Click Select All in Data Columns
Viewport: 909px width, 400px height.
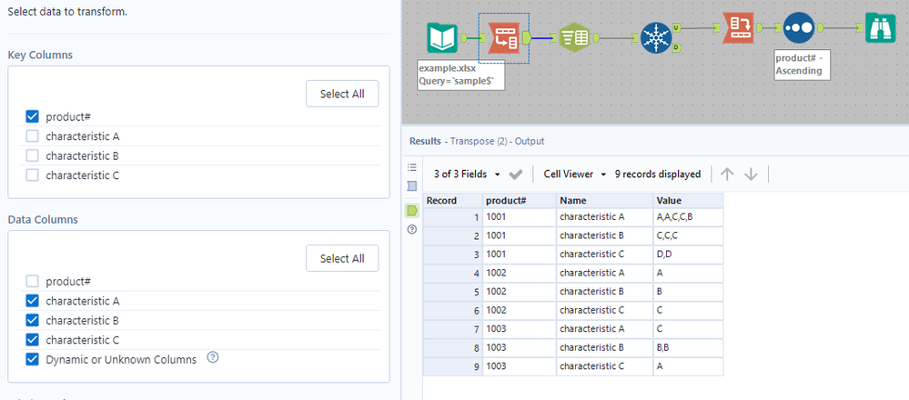[x=342, y=258]
